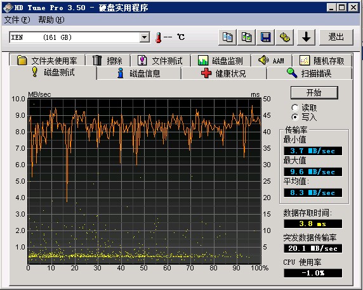Open the 随机存取 random access tab
The image size is (363, 290).
pos(322,61)
